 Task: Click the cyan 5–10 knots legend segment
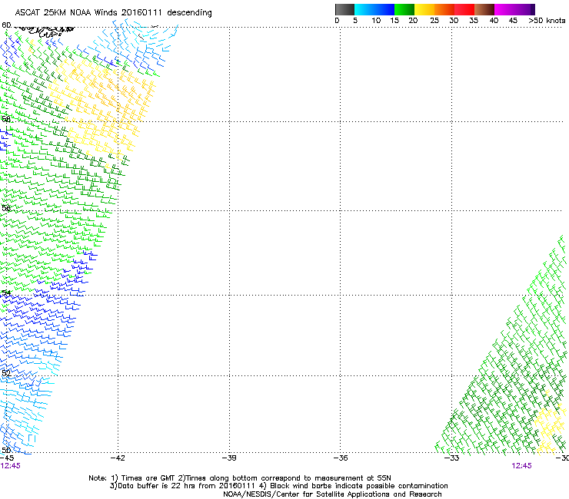point(364,9)
